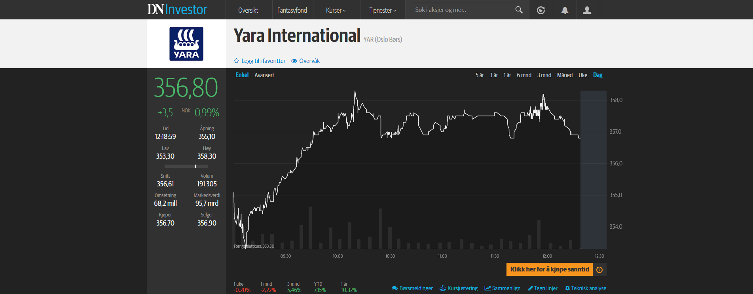The image size is (753, 294).
Task: Switch to Enkel chart mode
Action: (242, 75)
